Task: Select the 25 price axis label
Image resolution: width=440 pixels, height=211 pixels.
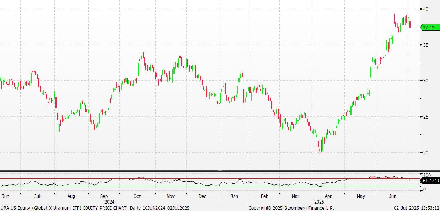Action: [x=425, y=117]
